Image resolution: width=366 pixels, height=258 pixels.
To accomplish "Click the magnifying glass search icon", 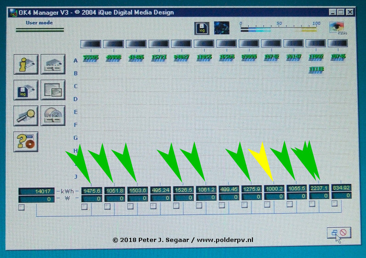I will pos(26,115).
